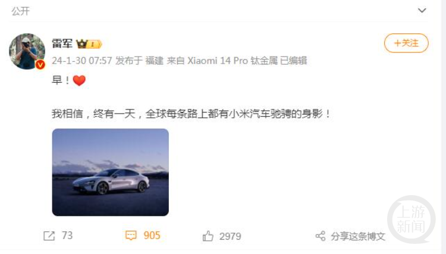
Task: Expand the post options chevron
Action: click(x=422, y=11)
